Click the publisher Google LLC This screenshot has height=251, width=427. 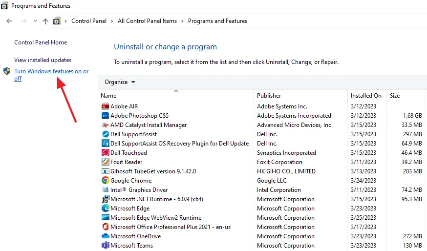(272, 181)
